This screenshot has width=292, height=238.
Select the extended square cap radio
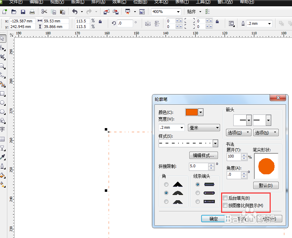coord(198,202)
